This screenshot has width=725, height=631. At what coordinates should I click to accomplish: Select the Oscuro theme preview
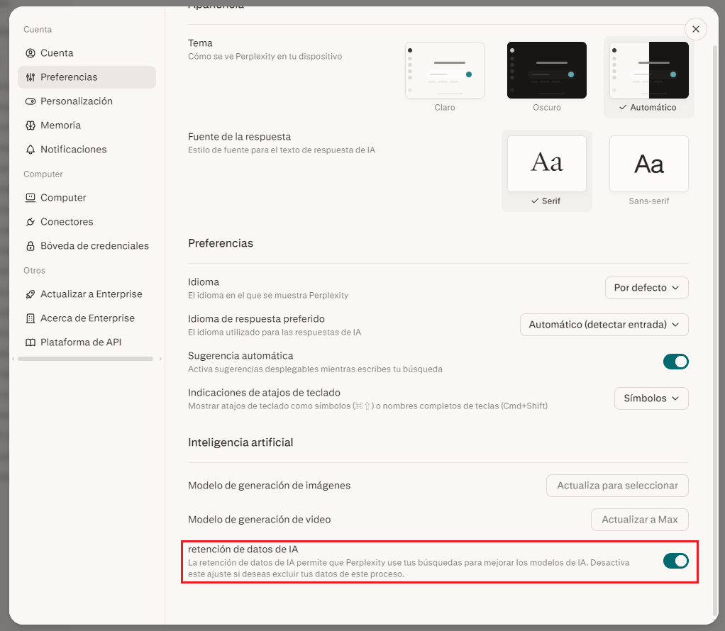coord(546,70)
